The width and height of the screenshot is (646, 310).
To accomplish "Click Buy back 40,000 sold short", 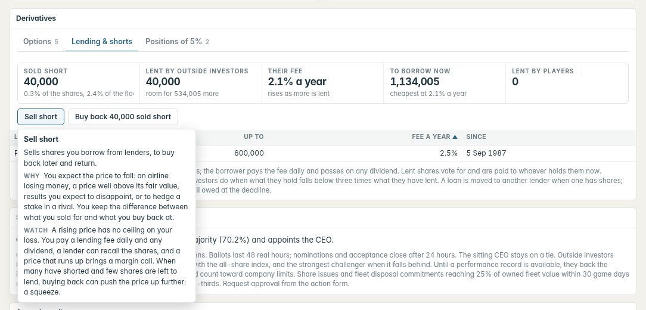I will tap(123, 117).
